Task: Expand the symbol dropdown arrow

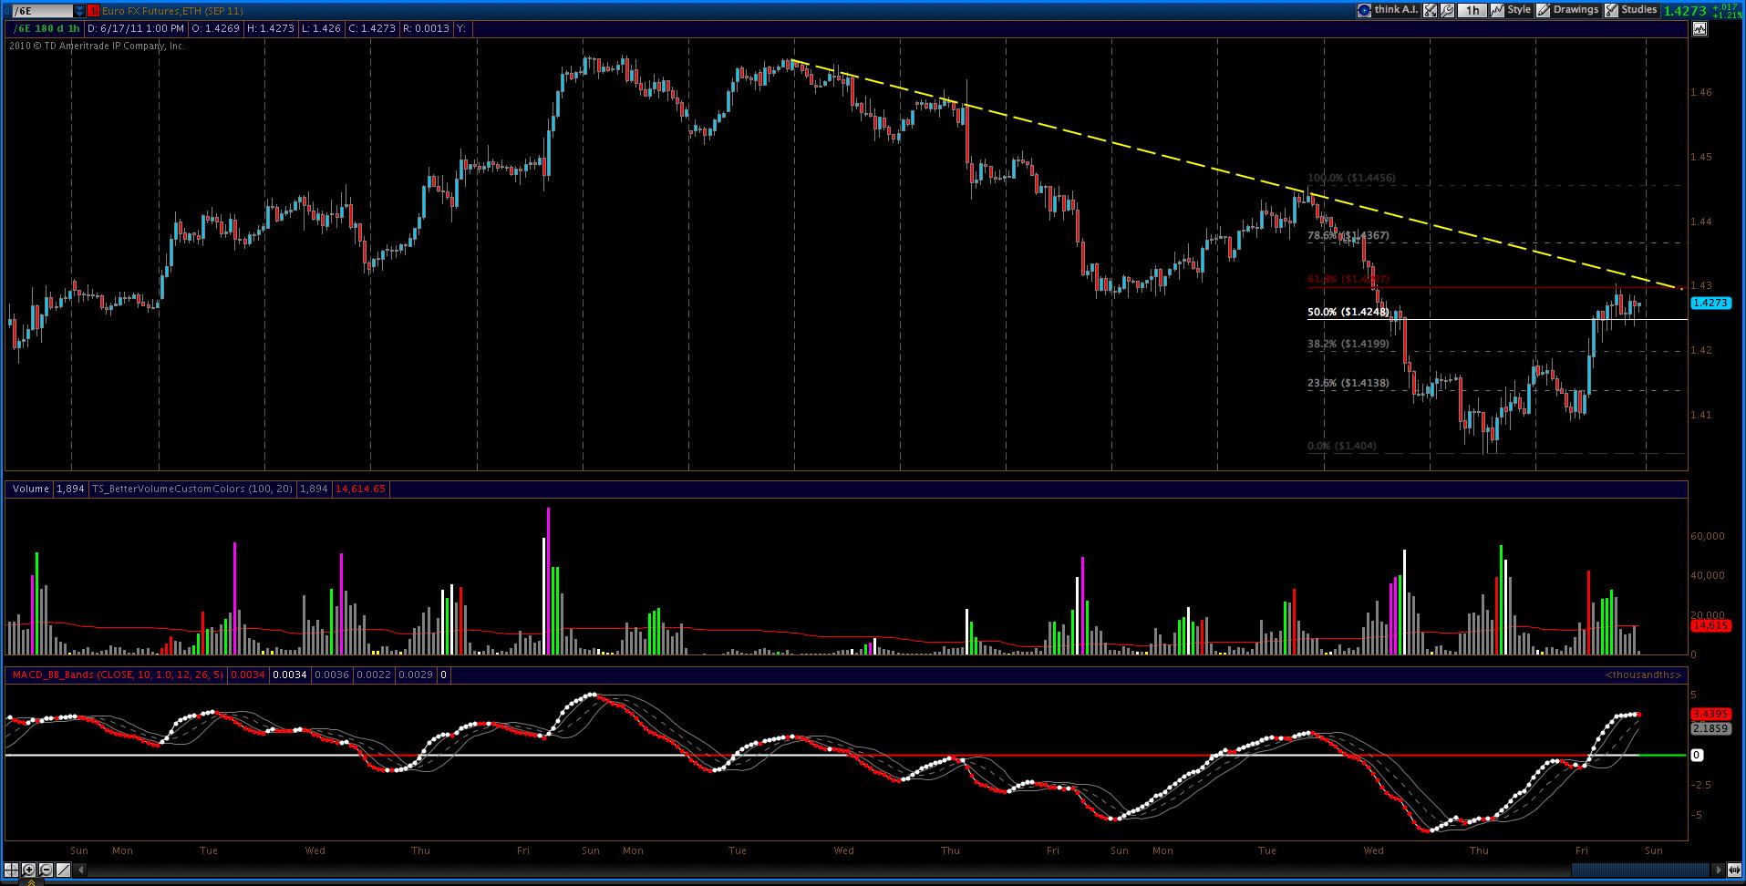Action: tap(79, 11)
